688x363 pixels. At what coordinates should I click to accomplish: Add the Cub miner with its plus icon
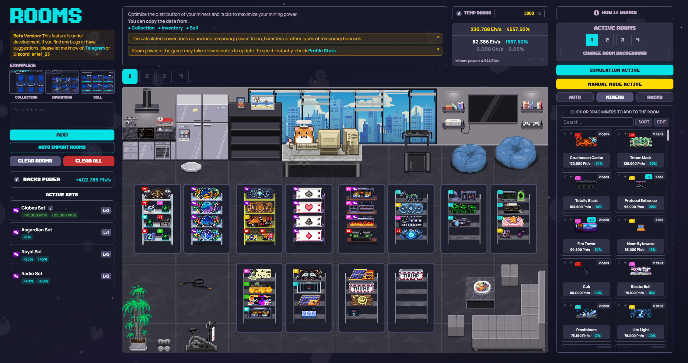pyautogui.click(x=571, y=263)
